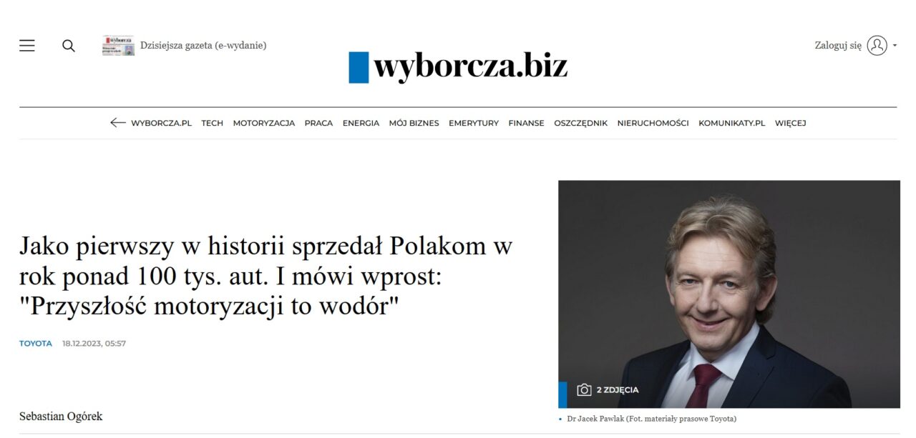Open the TECH section
916x438 pixels.
pos(212,123)
